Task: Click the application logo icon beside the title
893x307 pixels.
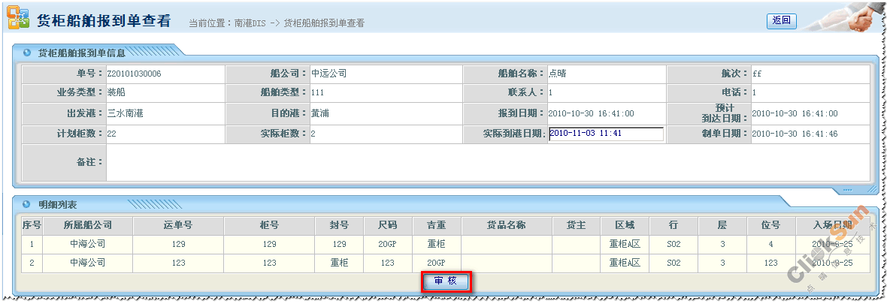Action: pyautogui.click(x=19, y=20)
